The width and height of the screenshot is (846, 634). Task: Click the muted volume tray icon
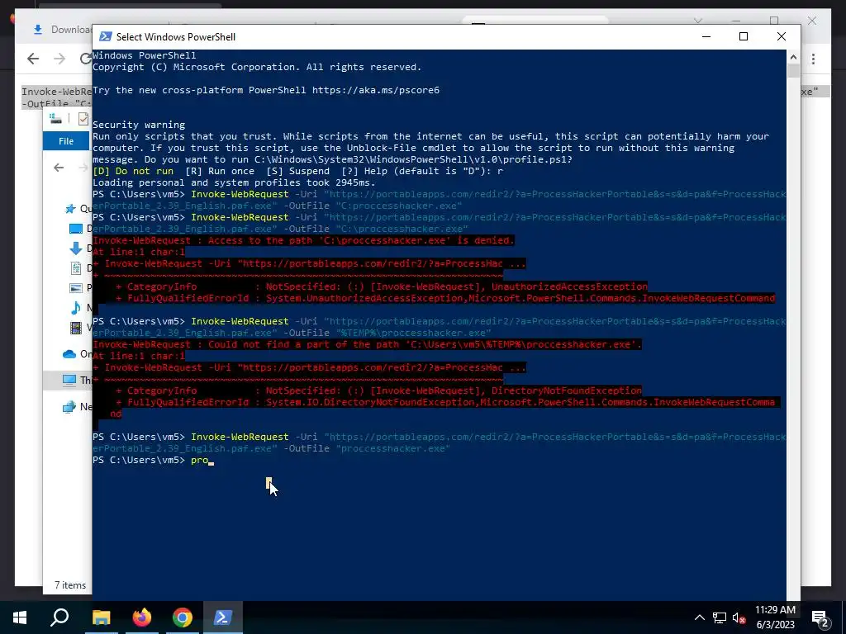click(739, 617)
